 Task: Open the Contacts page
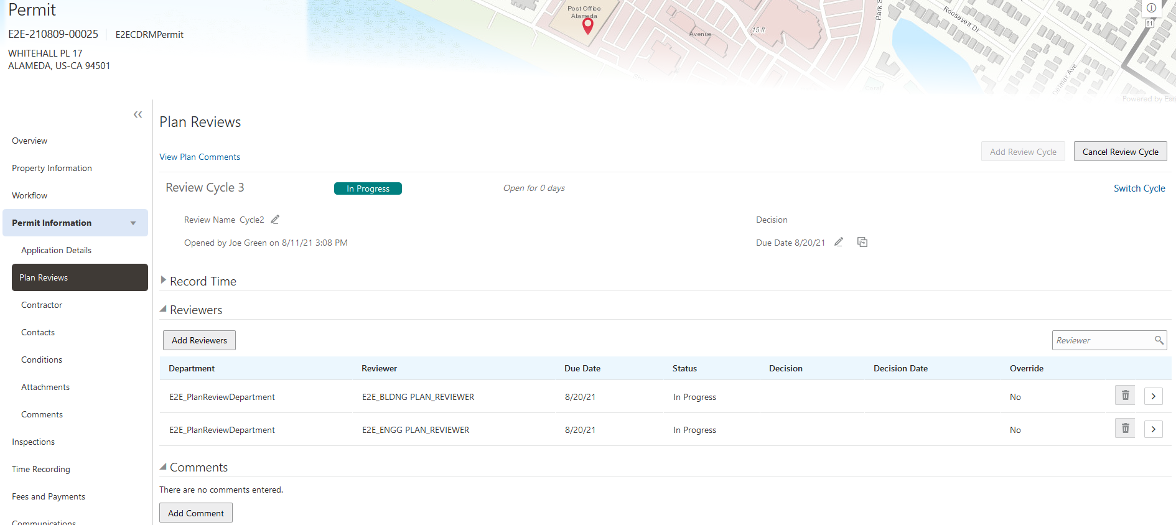pos(38,332)
